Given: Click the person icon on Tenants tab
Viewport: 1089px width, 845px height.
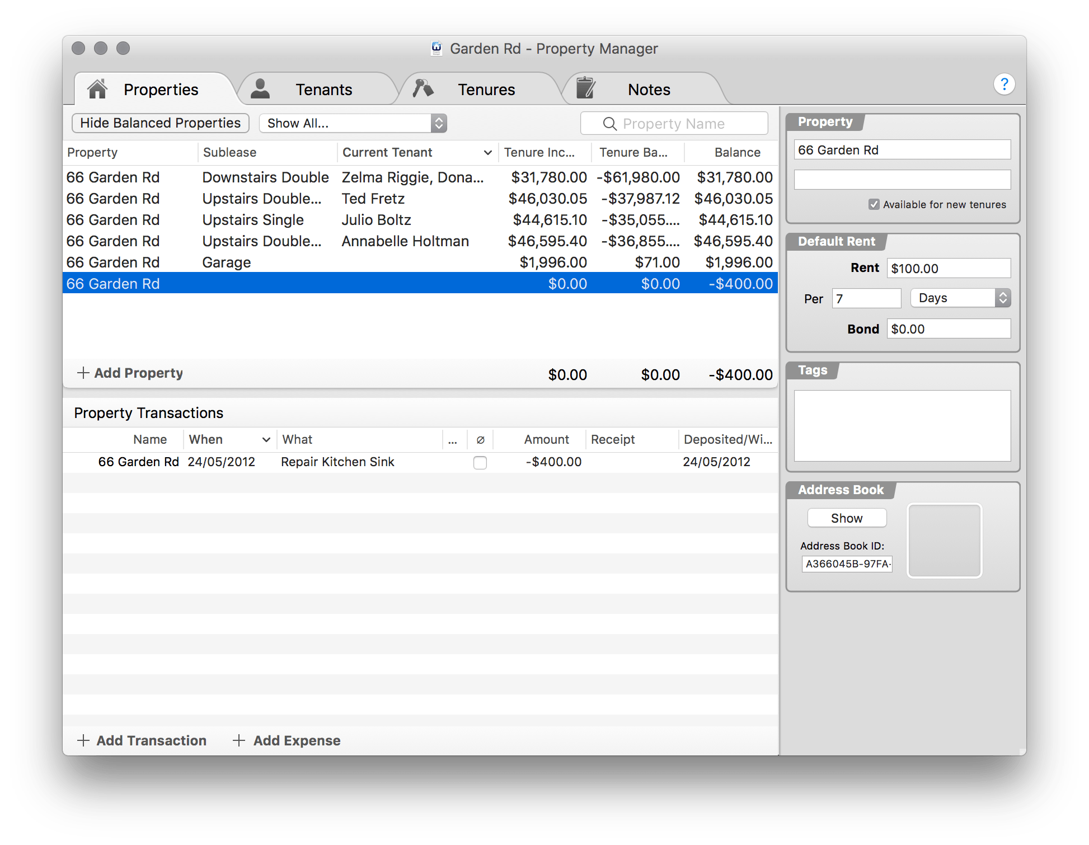Looking at the screenshot, I should tap(260, 89).
